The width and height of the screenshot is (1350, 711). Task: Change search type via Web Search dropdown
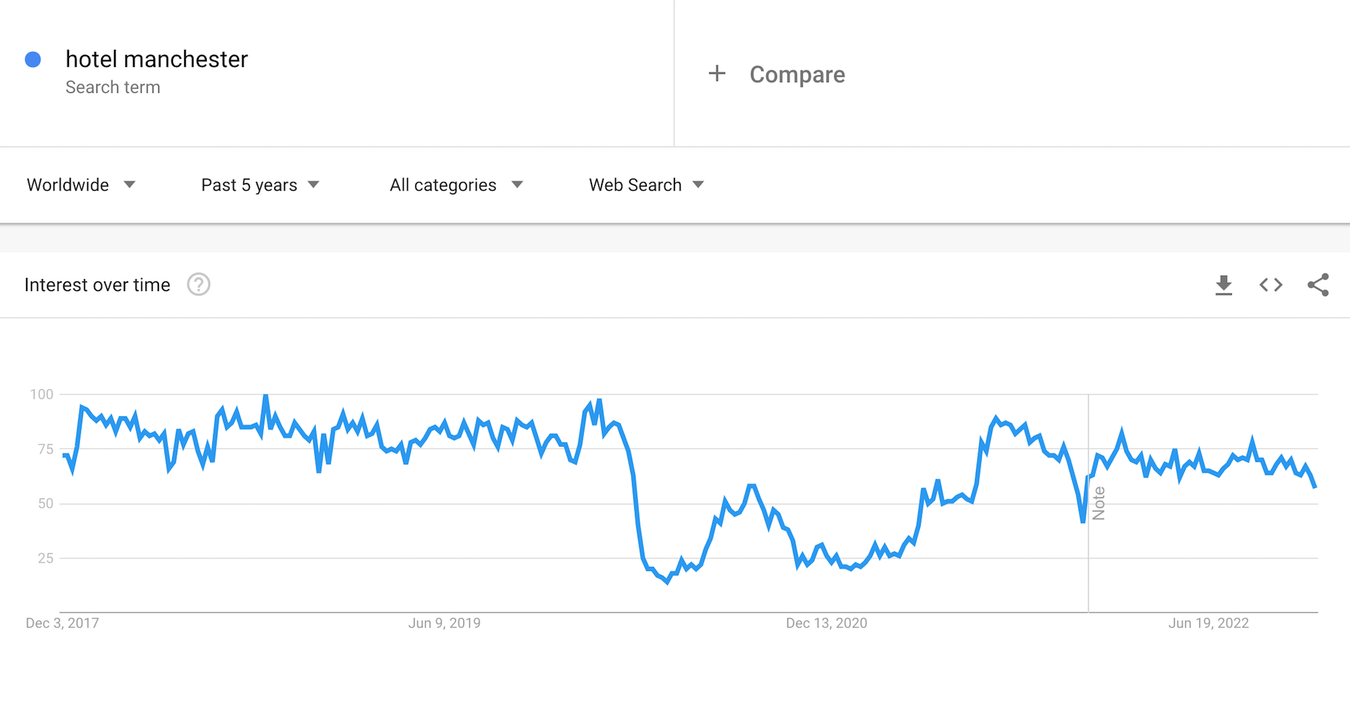click(645, 185)
